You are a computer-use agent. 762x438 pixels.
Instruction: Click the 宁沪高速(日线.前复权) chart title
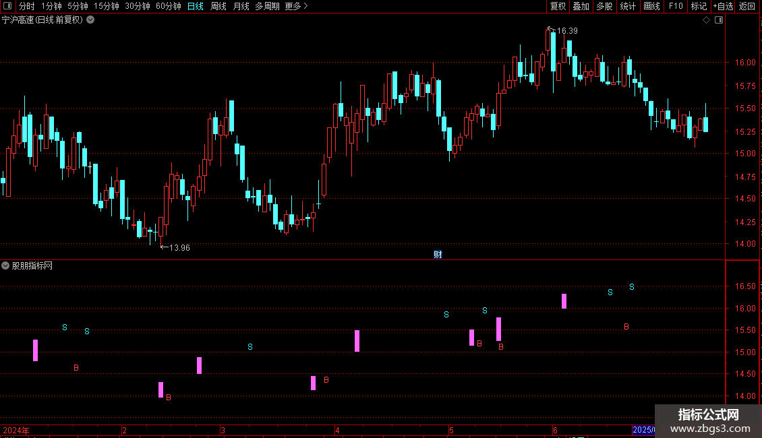42,20
